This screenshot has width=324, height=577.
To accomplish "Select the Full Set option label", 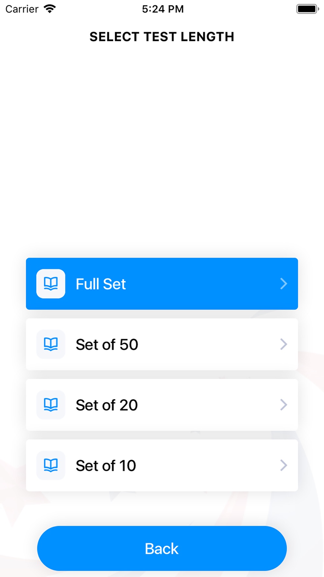I will 101,284.
